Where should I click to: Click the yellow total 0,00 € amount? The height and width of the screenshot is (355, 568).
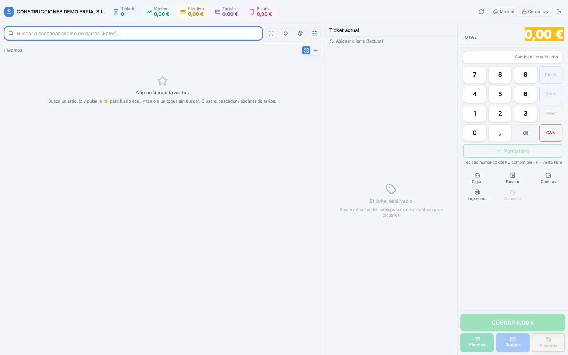tap(544, 34)
